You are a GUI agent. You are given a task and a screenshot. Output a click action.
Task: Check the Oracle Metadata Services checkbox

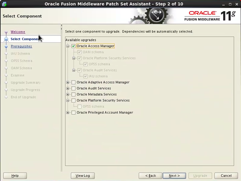tap(74, 95)
